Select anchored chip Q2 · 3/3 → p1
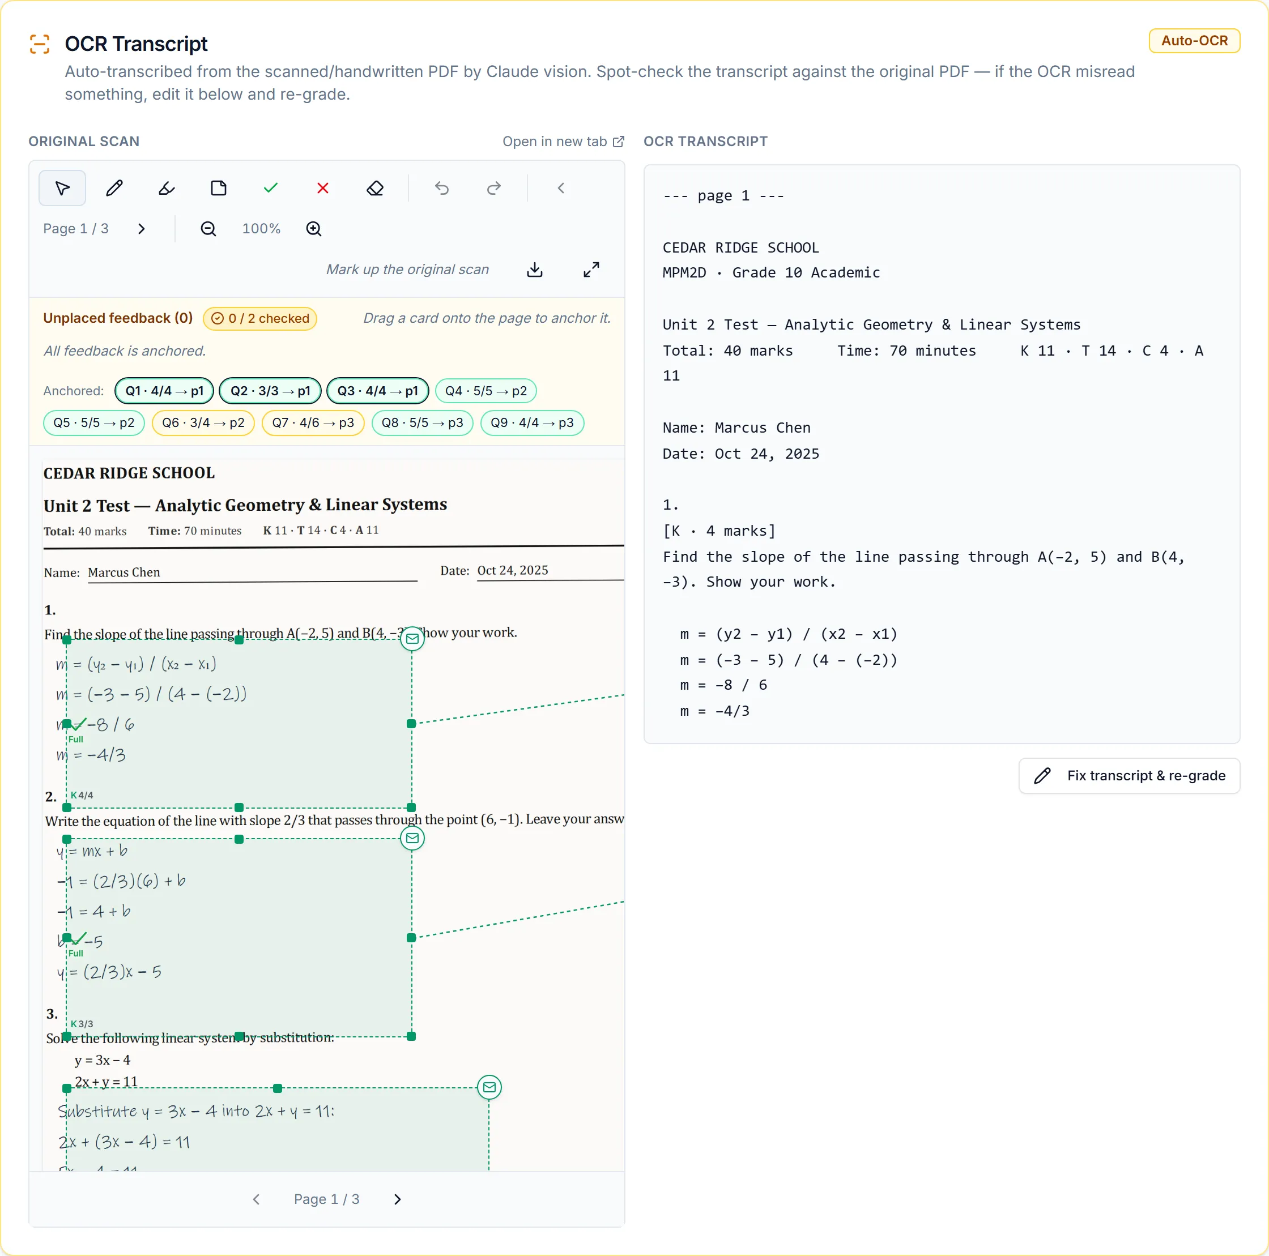The width and height of the screenshot is (1269, 1256). [x=270, y=391]
